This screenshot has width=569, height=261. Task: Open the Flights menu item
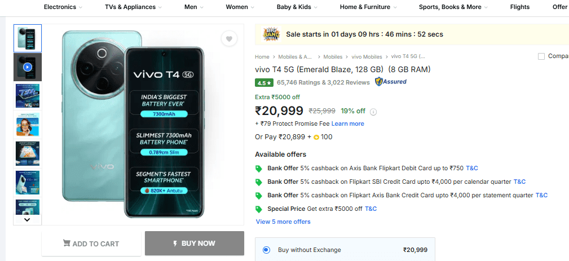(519, 7)
